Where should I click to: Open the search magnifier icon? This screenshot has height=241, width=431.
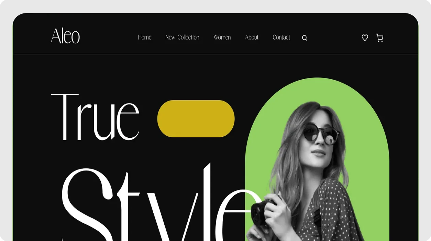coord(305,38)
